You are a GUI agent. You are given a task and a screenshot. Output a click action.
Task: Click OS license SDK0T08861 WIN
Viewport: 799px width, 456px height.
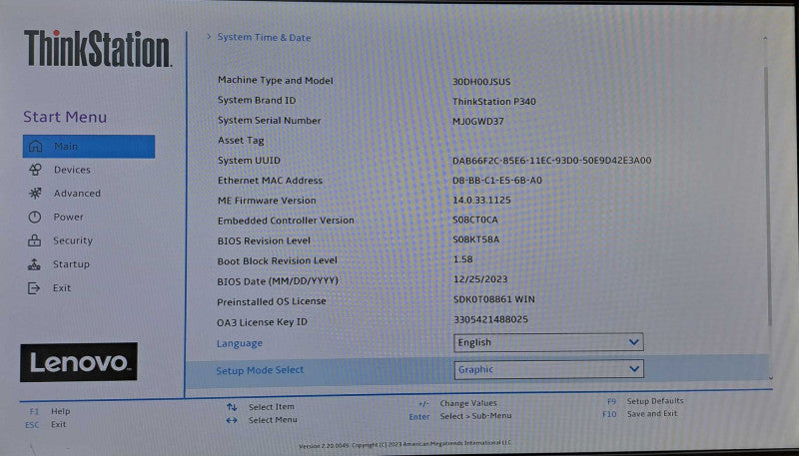(494, 299)
